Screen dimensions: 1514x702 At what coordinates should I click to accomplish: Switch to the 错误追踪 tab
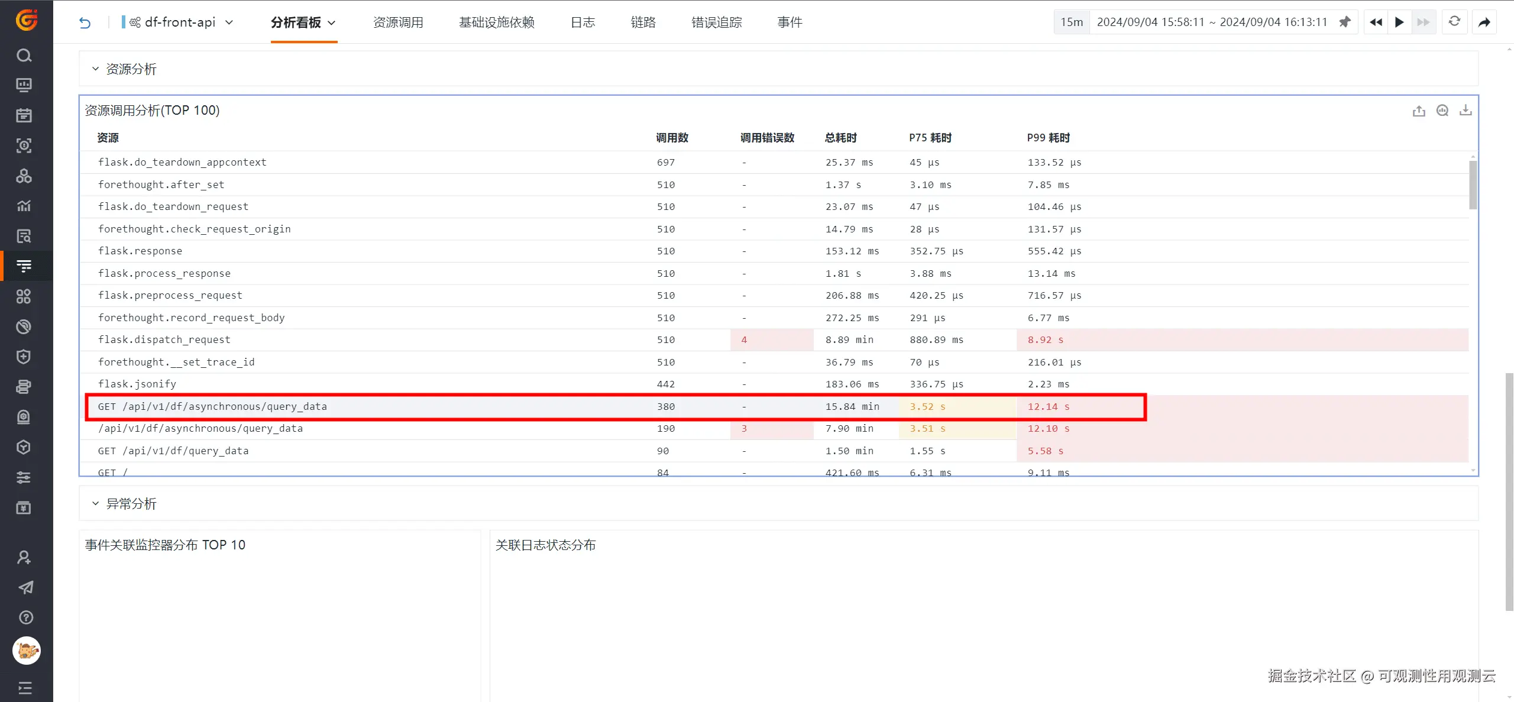[716, 22]
